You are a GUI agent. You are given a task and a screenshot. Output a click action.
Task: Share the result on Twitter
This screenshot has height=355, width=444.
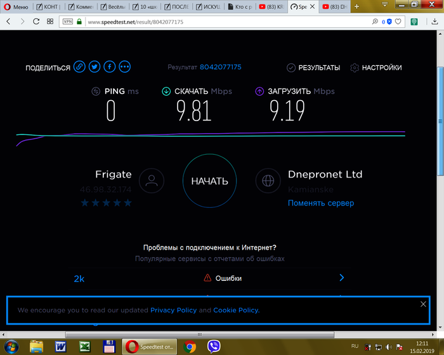pos(95,67)
